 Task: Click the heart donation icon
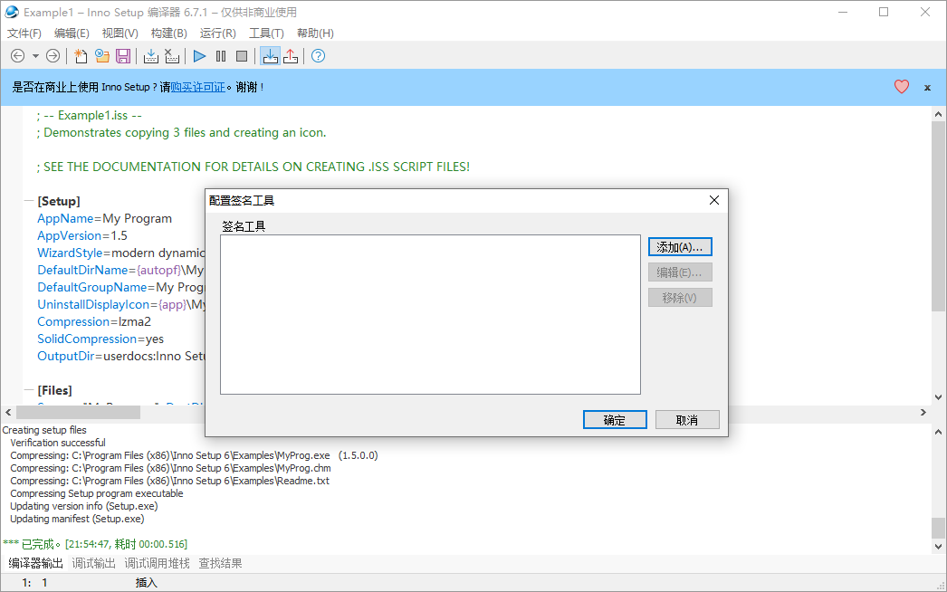[x=901, y=86]
